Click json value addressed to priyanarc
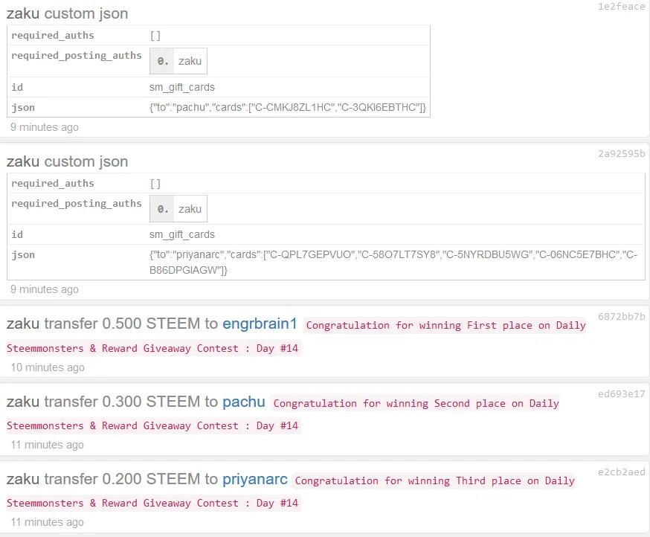 pos(393,262)
